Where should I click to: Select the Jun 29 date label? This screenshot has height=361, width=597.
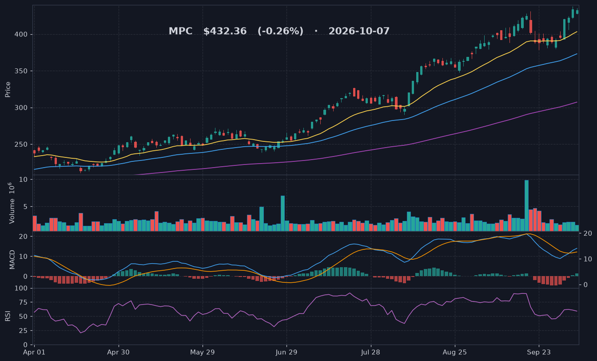coord(287,352)
